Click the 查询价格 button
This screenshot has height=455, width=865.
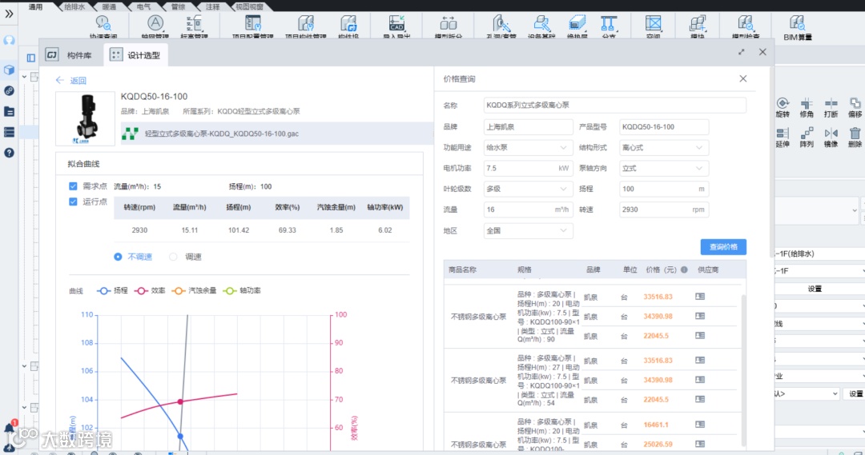pyautogui.click(x=723, y=247)
